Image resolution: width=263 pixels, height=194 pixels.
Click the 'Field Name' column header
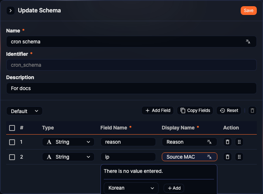[114, 128]
